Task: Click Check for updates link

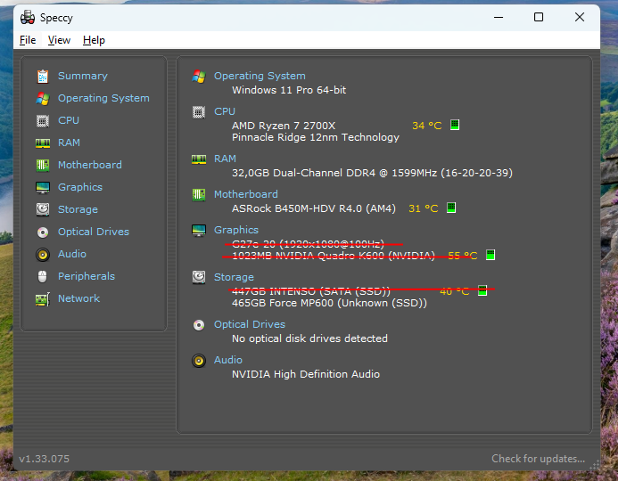Action: 538,459
